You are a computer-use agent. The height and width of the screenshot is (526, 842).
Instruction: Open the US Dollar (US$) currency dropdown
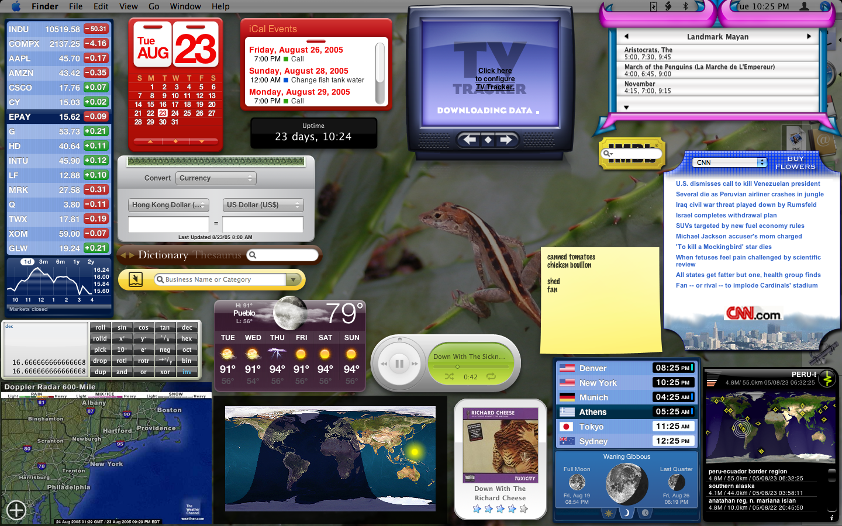point(263,205)
